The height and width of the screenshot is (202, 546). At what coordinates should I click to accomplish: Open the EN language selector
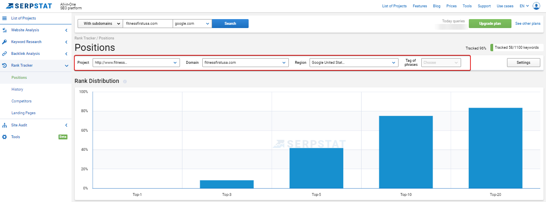tap(524, 6)
